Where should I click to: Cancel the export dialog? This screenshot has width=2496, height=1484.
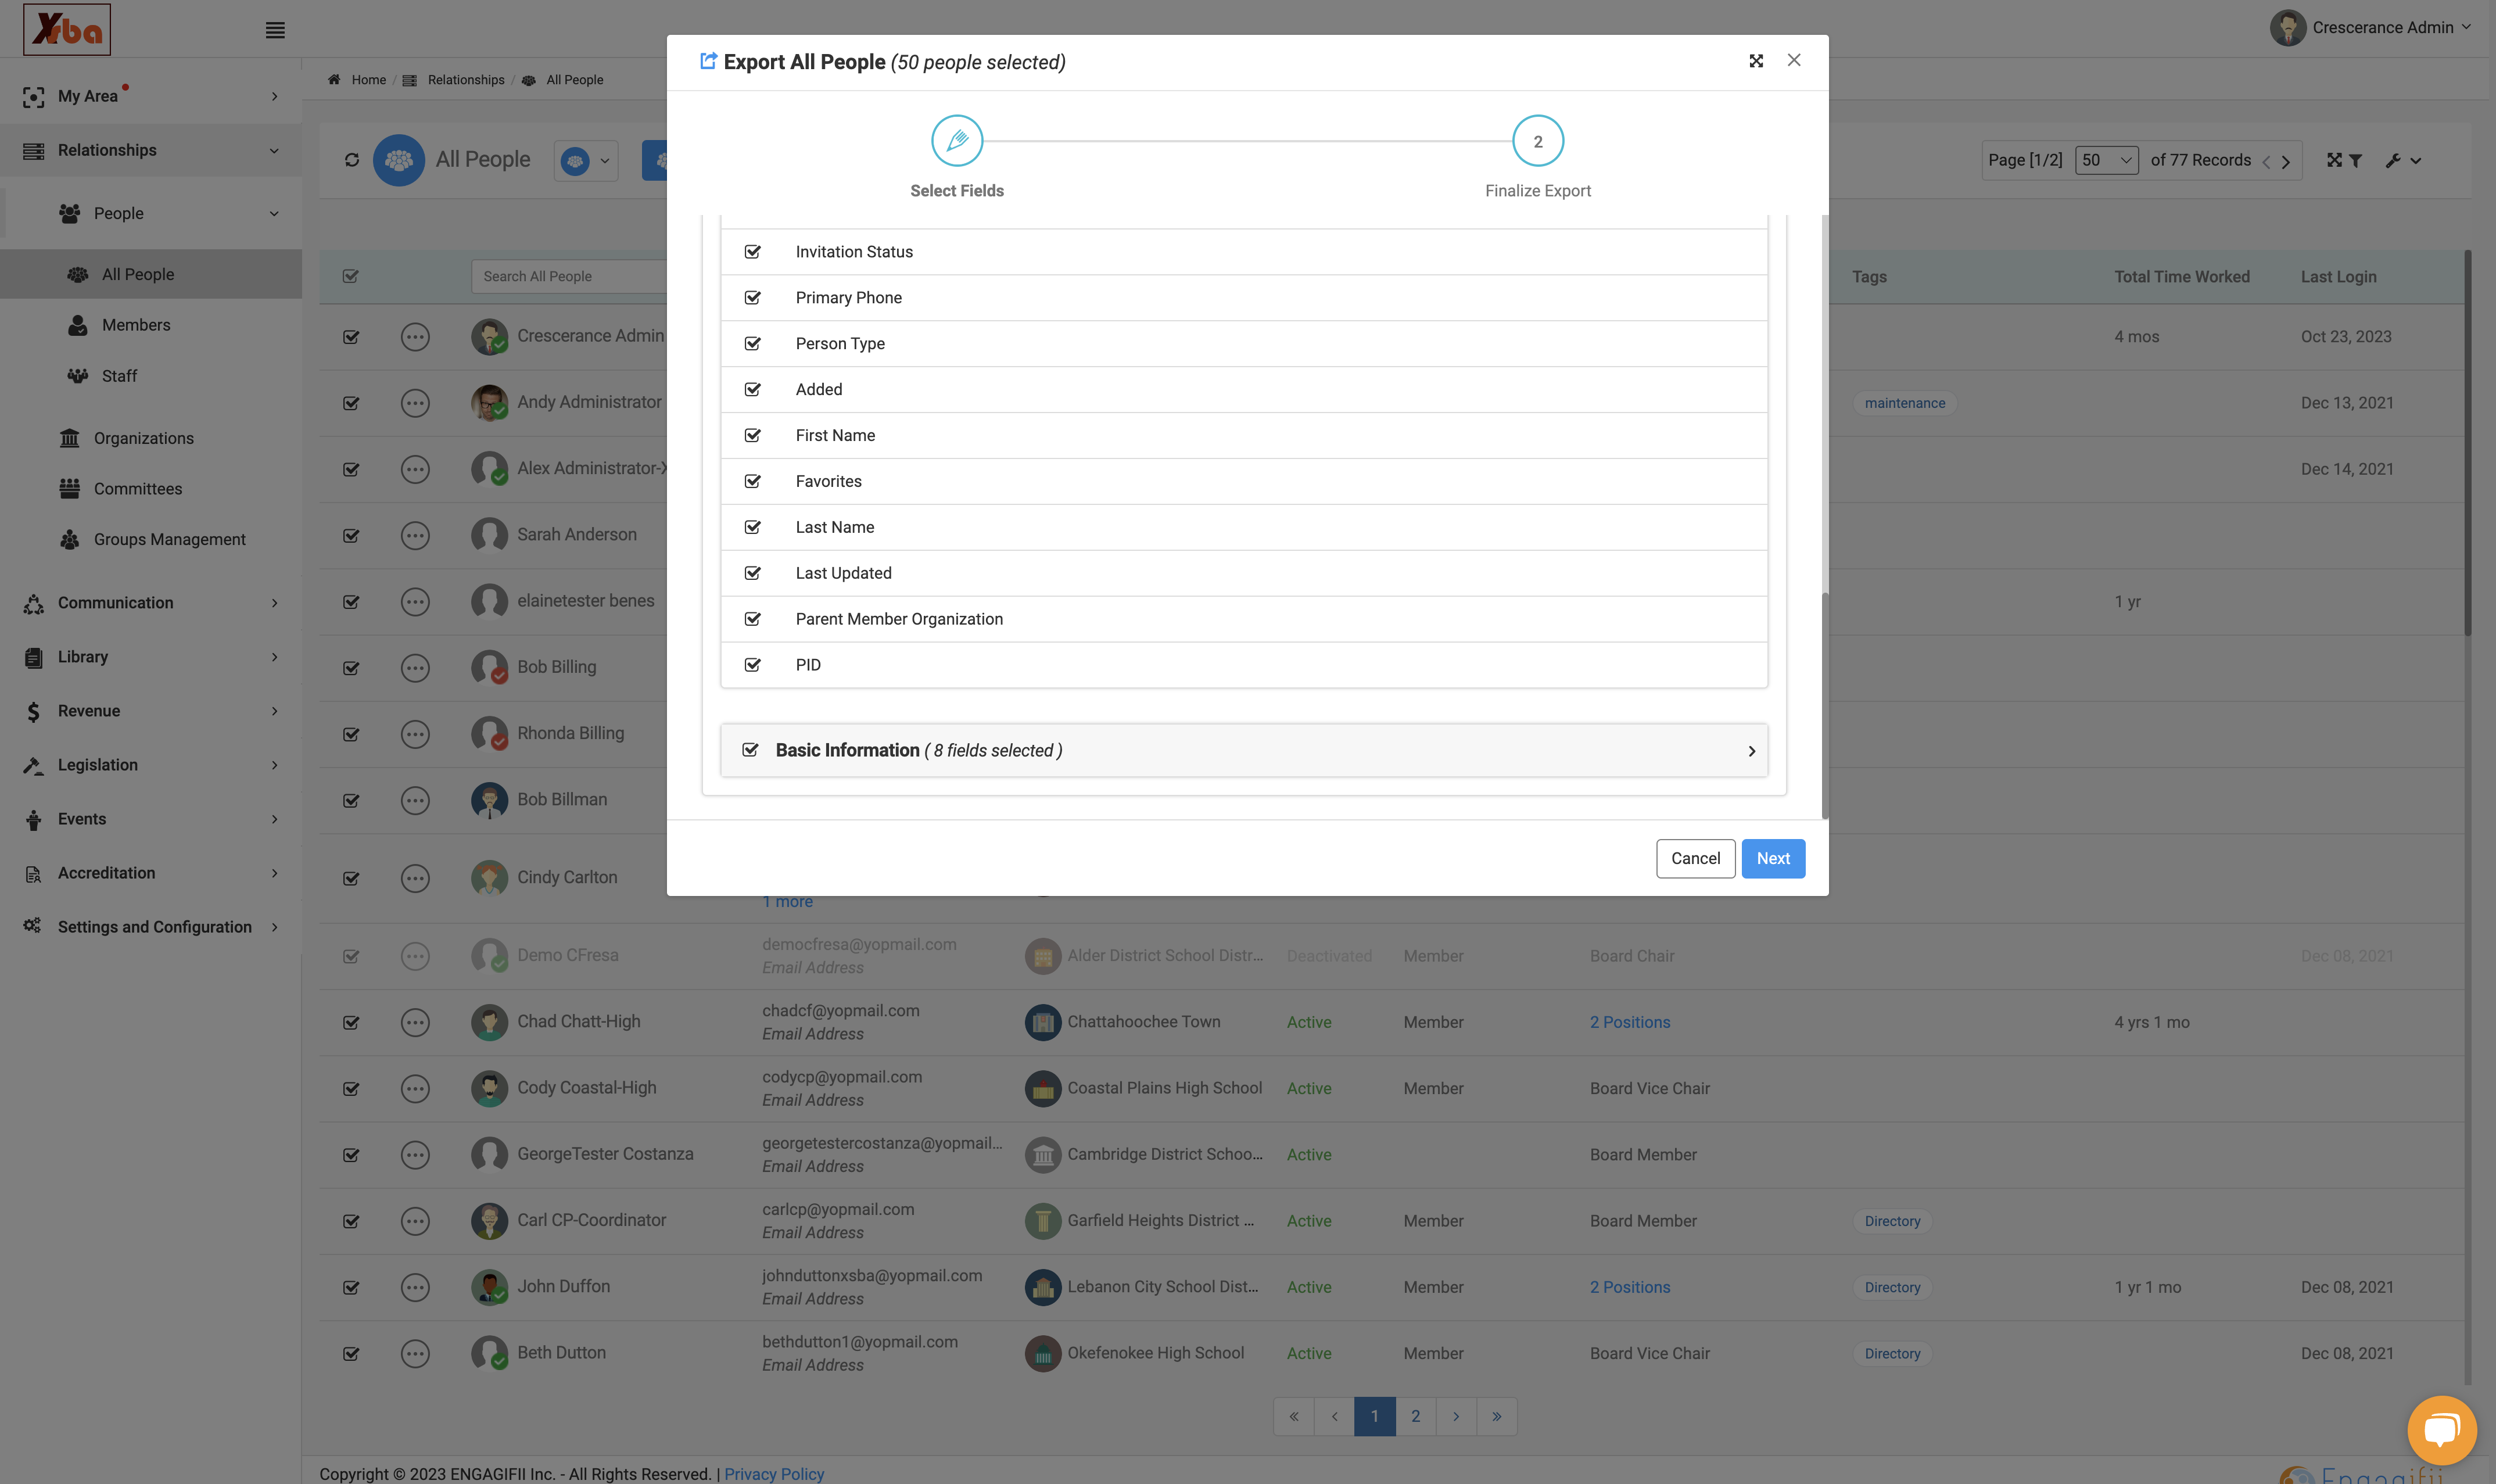[1695, 859]
